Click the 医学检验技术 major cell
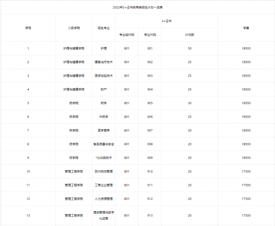 click(x=104, y=76)
